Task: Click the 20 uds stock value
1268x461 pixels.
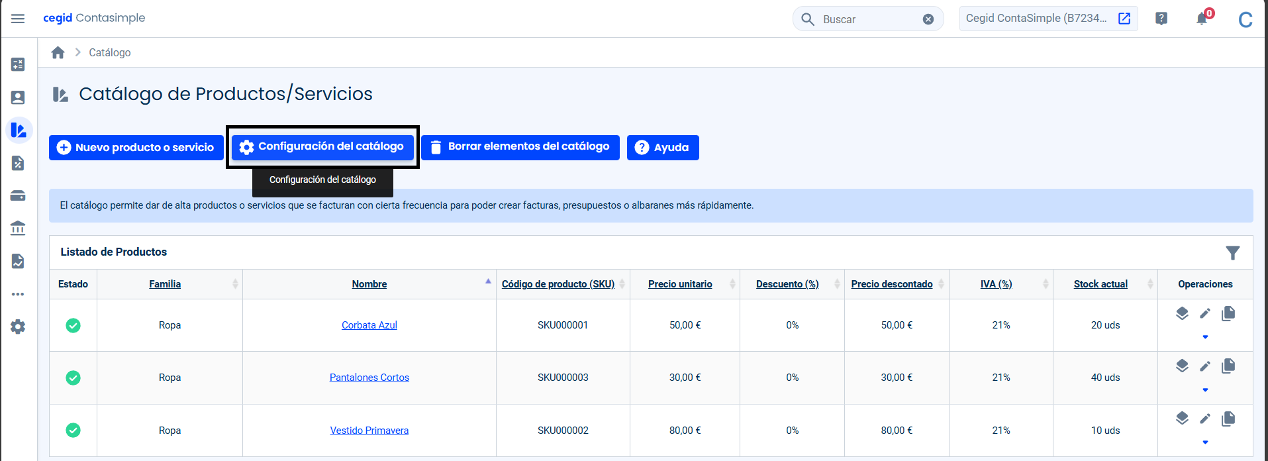Action: pyautogui.click(x=1105, y=325)
